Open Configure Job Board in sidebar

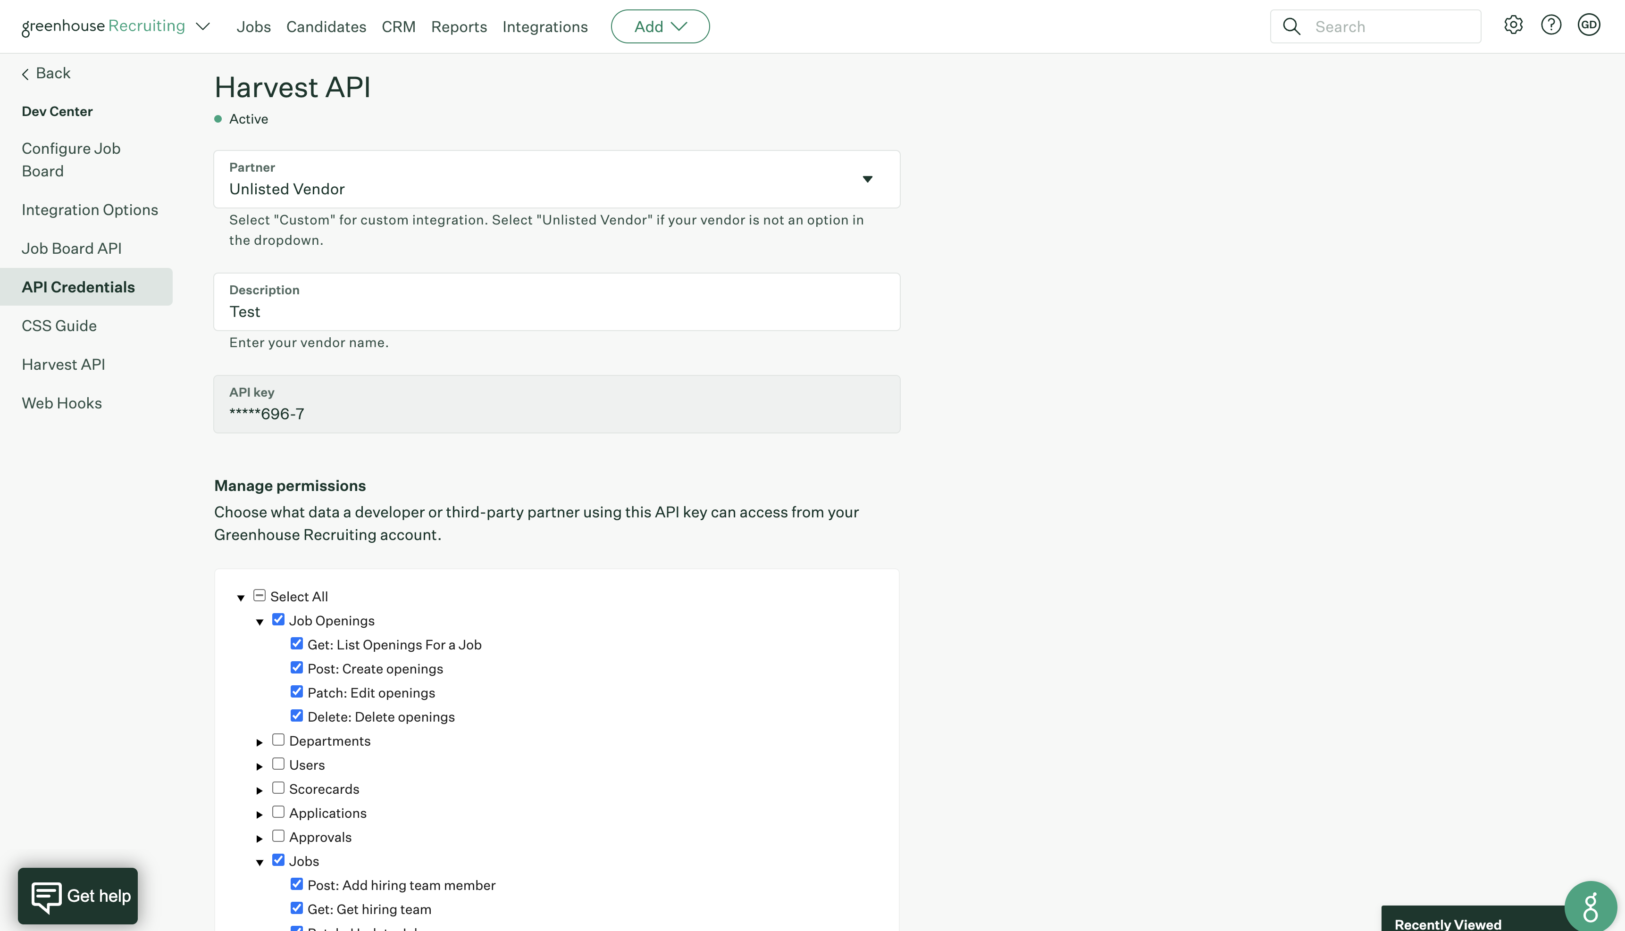coord(71,159)
